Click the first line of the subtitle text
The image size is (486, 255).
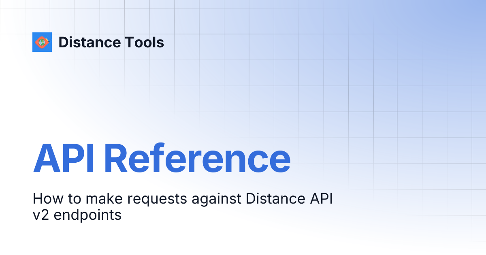click(182, 198)
